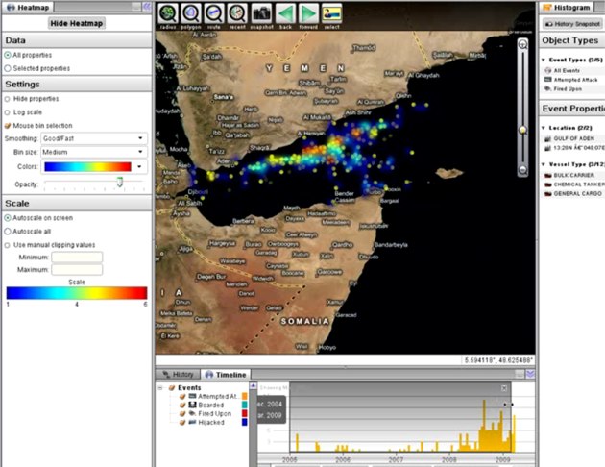Go forward with the green right arrow

309,13
